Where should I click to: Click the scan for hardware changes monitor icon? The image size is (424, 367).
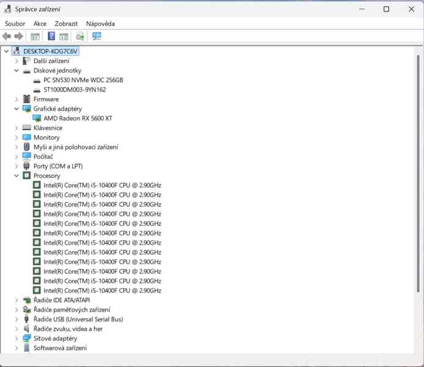97,36
